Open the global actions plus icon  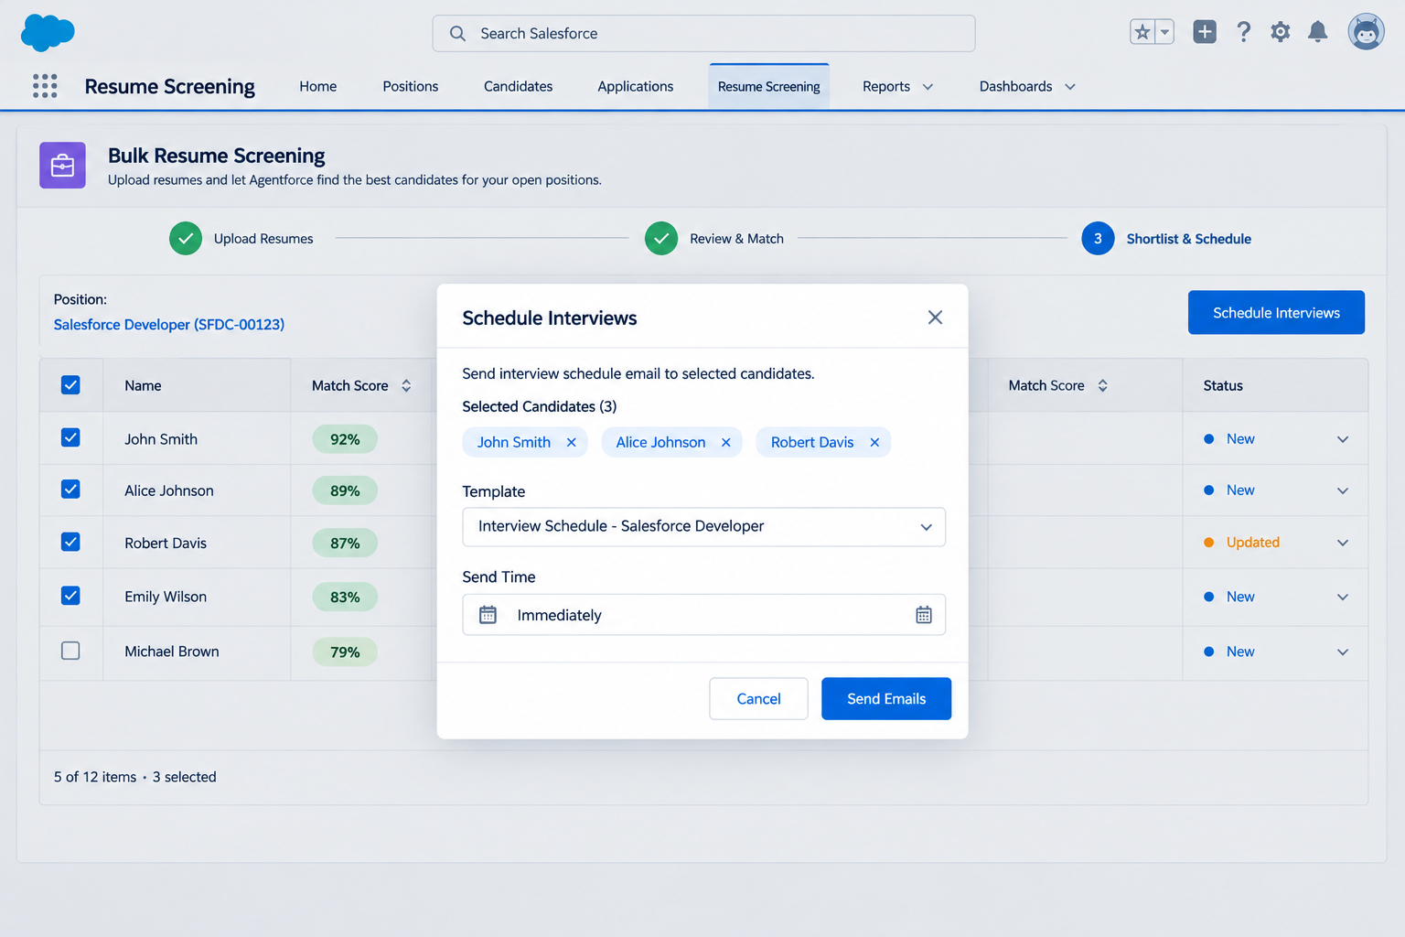point(1205,32)
